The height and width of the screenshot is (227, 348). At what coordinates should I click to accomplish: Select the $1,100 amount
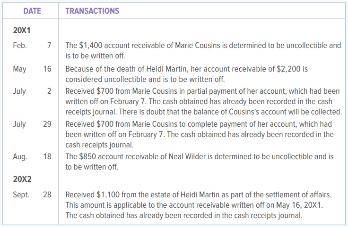point(105,194)
